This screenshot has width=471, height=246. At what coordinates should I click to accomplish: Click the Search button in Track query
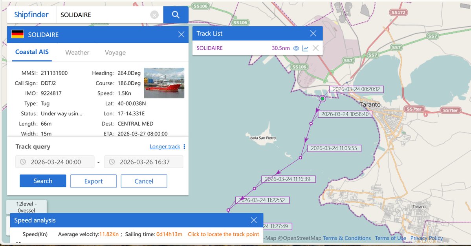click(43, 181)
